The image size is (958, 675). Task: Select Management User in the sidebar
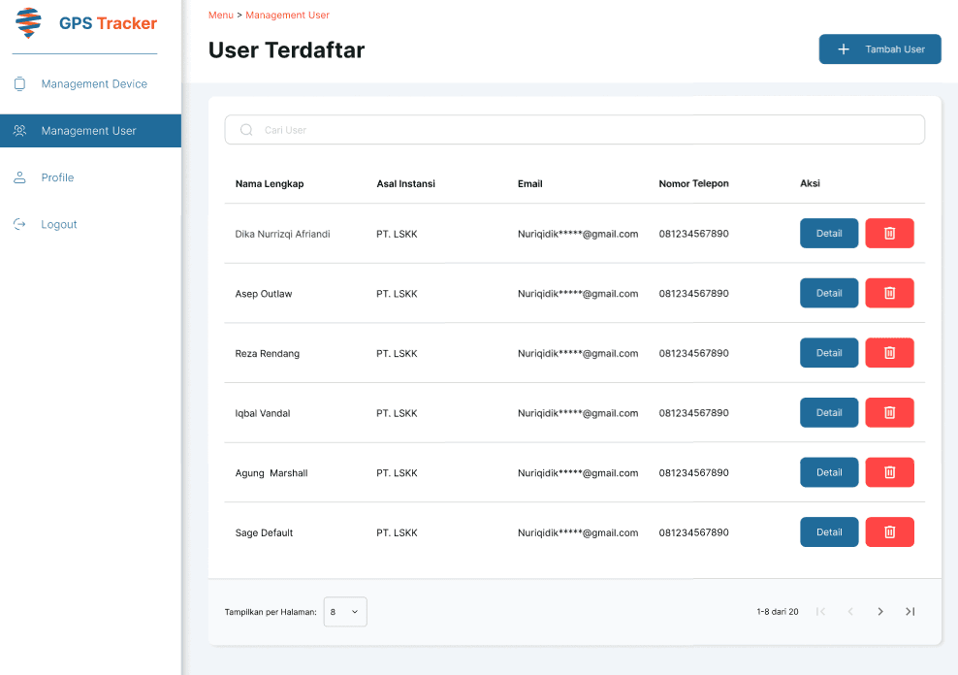point(89,131)
